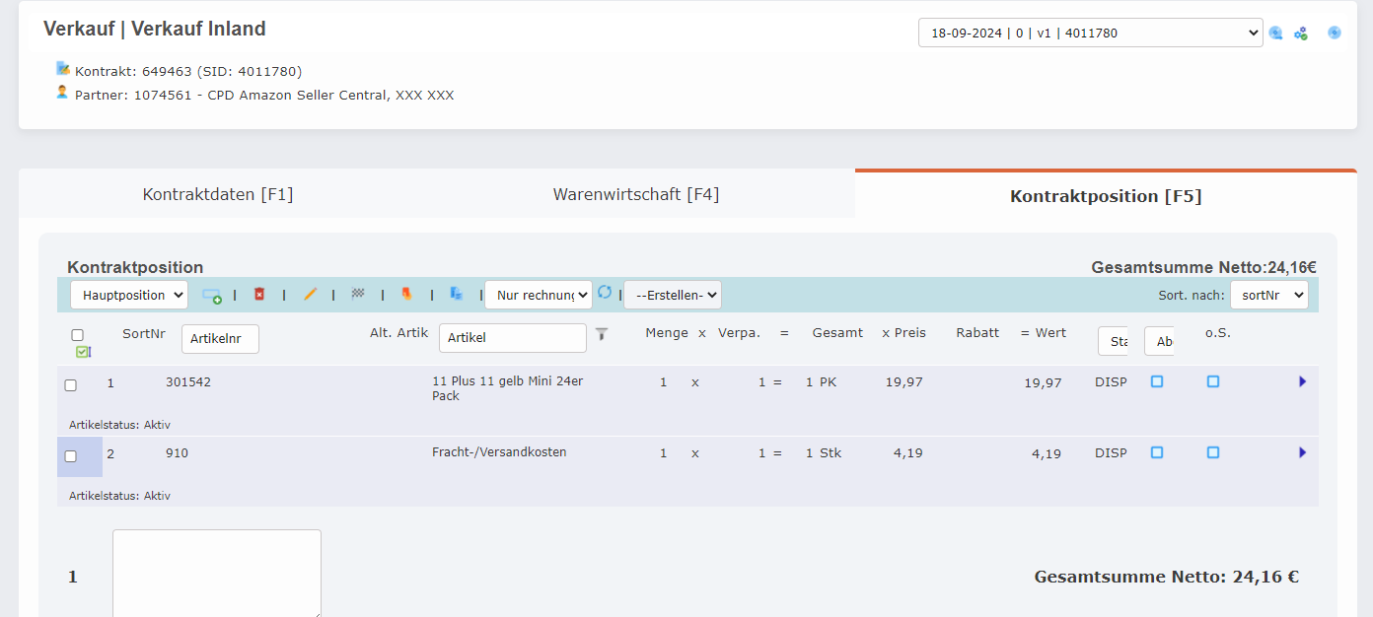Check the row checkbox for Fracht-/Versandkosten
The image size is (1373, 617).
tap(71, 456)
